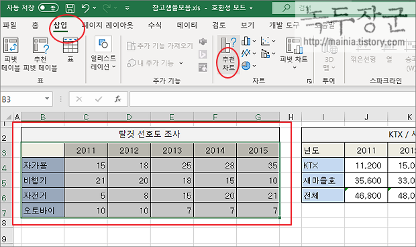Open the 파일 tab

coord(9,26)
